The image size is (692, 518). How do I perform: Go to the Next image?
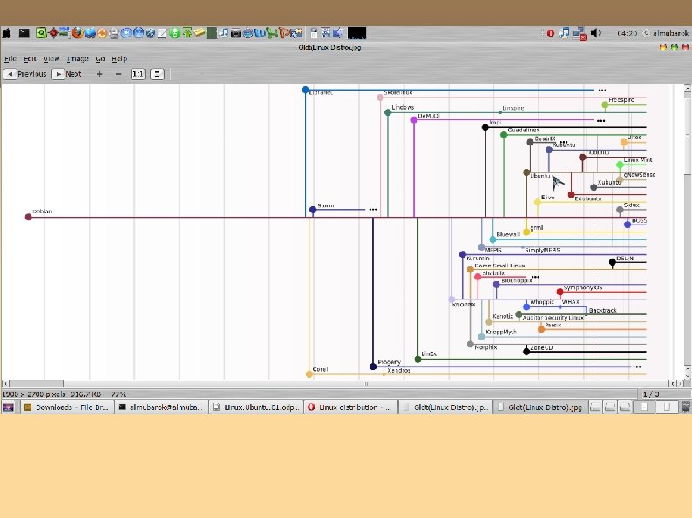click(x=67, y=74)
